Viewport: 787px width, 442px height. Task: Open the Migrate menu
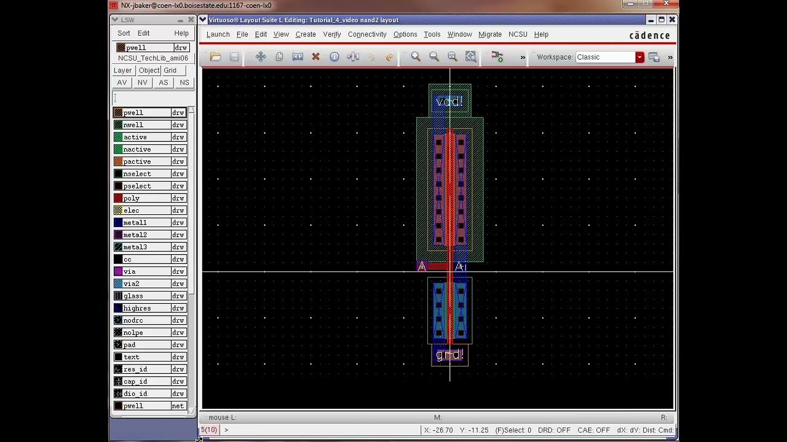[490, 34]
